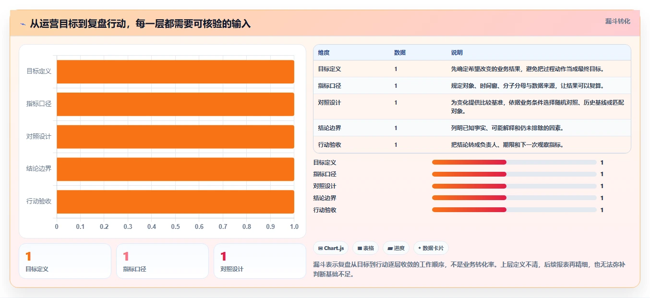Click the 目标定义 chart axis label
The height and width of the screenshot is (298, 650).
point(39,72)
